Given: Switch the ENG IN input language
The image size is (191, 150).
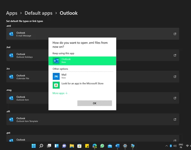Looking at the screenshot, I should [x=181, y=146].
